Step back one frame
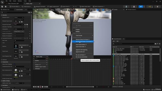 (36, 87)
